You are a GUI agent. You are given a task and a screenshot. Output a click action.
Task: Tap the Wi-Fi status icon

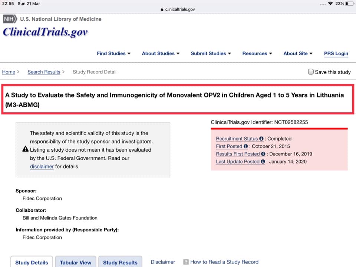tap(330, 4)
